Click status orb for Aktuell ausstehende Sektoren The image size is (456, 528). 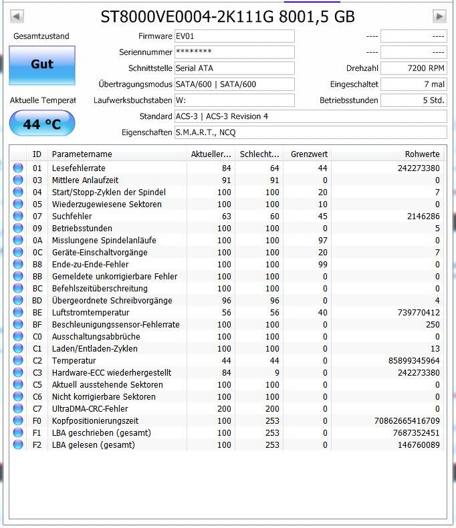(18, 384)
